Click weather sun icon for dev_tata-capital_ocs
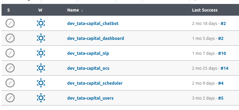The image size is (239, 110). point(41,68)
